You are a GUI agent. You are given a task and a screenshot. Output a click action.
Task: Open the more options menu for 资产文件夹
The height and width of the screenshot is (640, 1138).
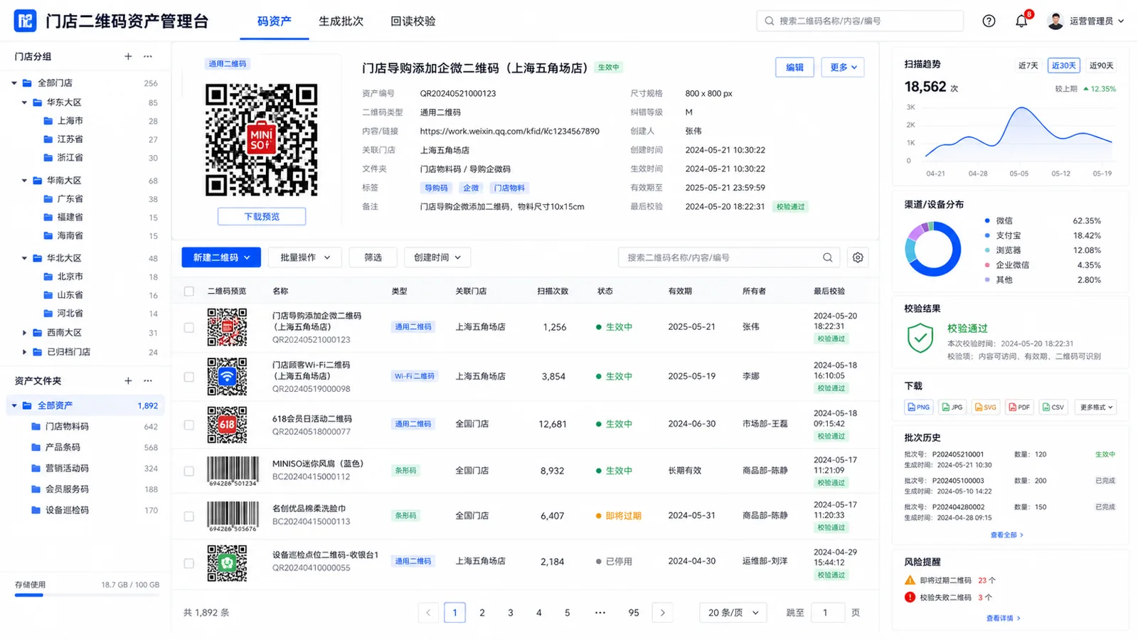[x=148, y=380]
